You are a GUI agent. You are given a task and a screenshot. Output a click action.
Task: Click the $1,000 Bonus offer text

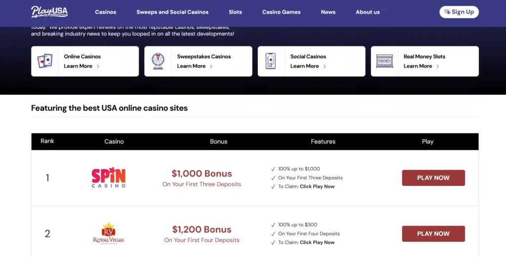[x=202, y=173]
